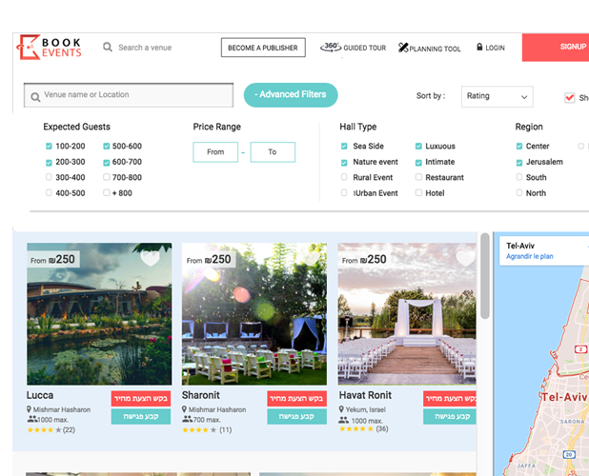Click Havat Ronit red price quote button

[x=450, y=398]
